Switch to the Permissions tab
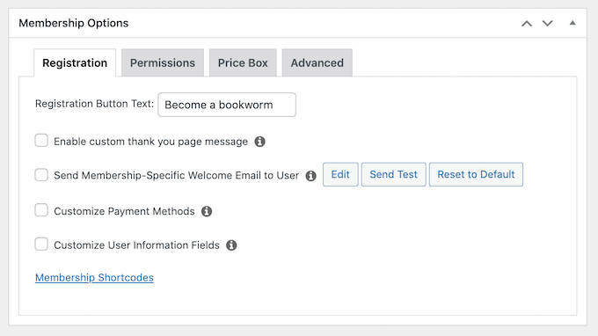Viewport: 598px width, 336px height. 163,63
